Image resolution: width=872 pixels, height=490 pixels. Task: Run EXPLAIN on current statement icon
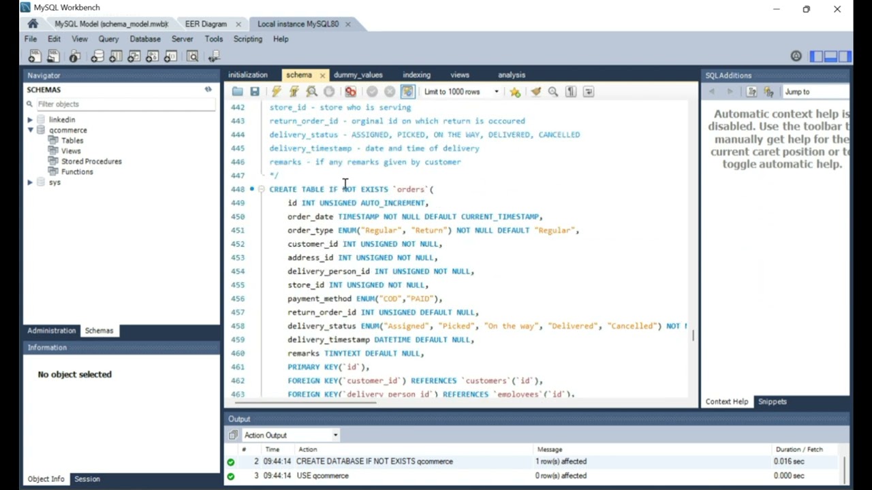point(311,92)
